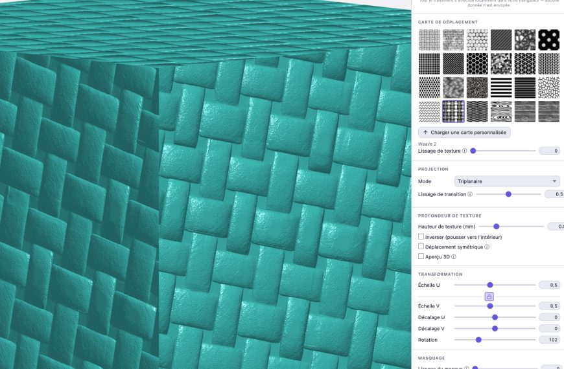Click the Hauteur de texture value field
The width and height of the screenshot is (564, 369).
pyautogui.click(x=556, y=227)
